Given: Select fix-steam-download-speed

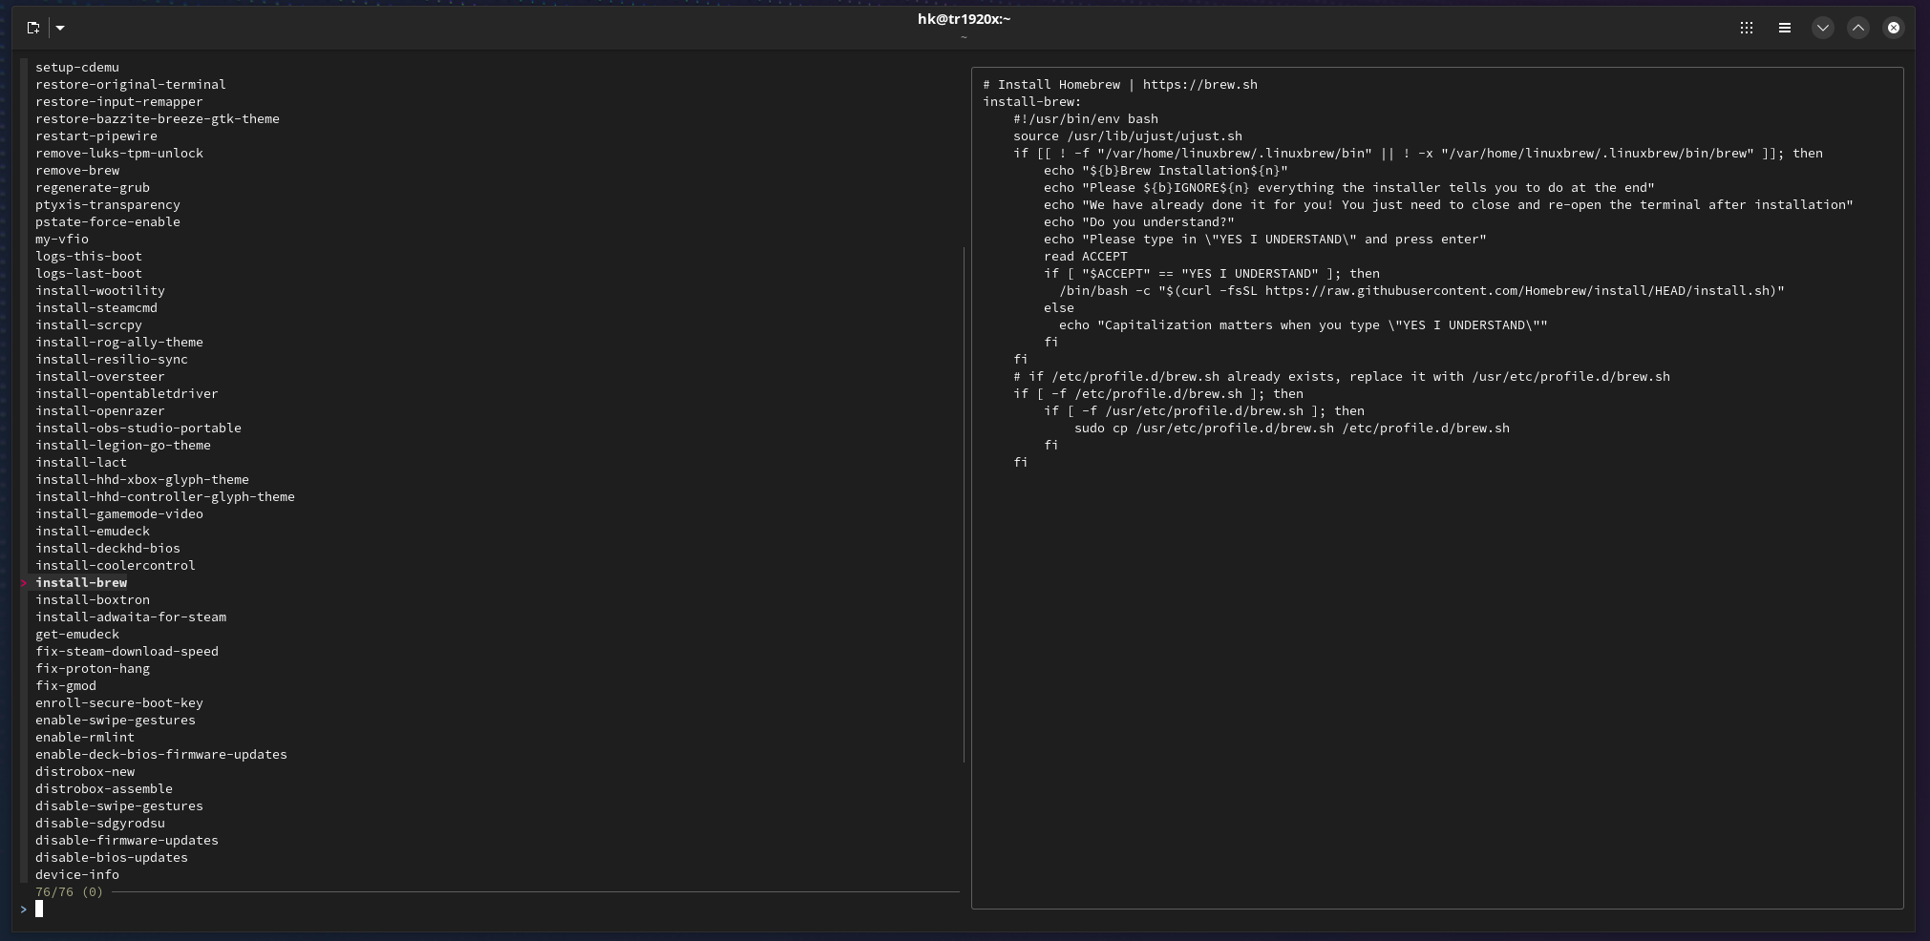Looking at the screenshot, I should 127,652.
